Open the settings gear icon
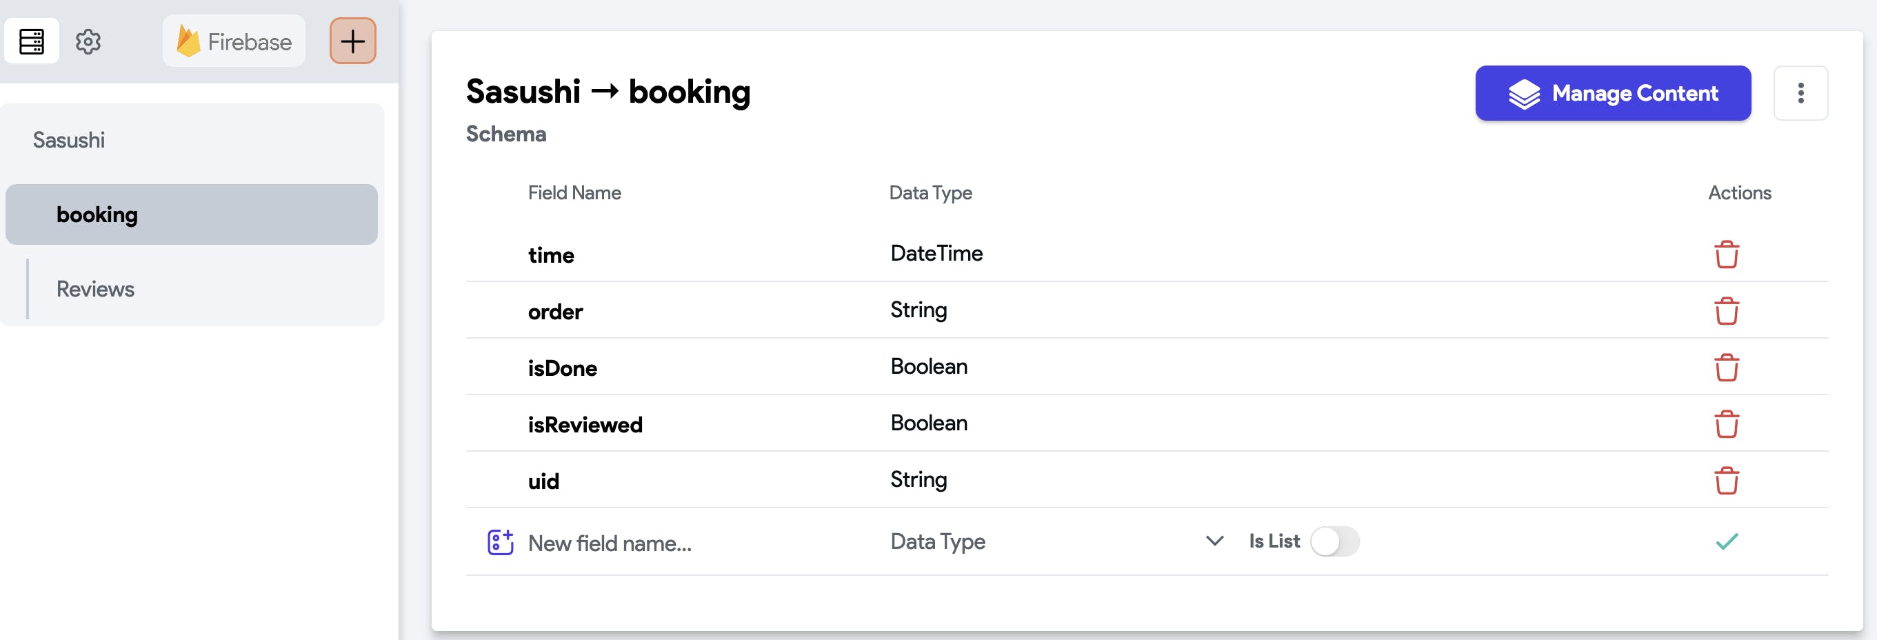 88,41
